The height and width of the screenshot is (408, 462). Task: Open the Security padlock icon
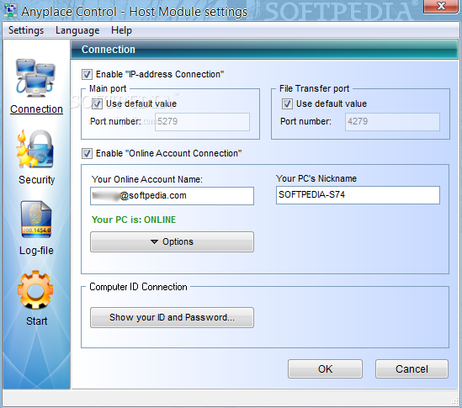pyautogui.click(x=35, y=149)
